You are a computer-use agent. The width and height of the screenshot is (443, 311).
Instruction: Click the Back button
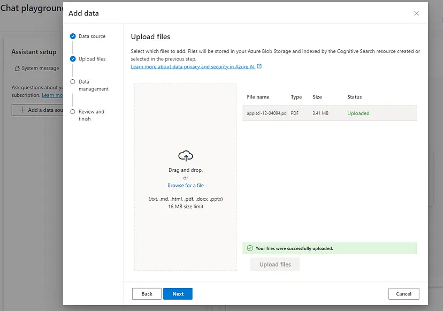[x=147, y=294]
